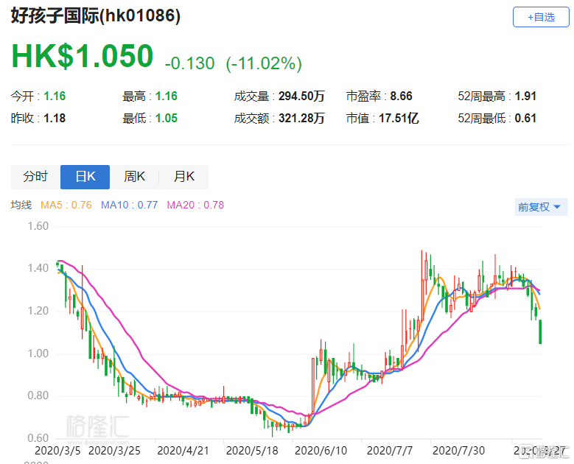
Task: Click the last large green candlestick near 1.05
Action: click(x=540, y=331)
